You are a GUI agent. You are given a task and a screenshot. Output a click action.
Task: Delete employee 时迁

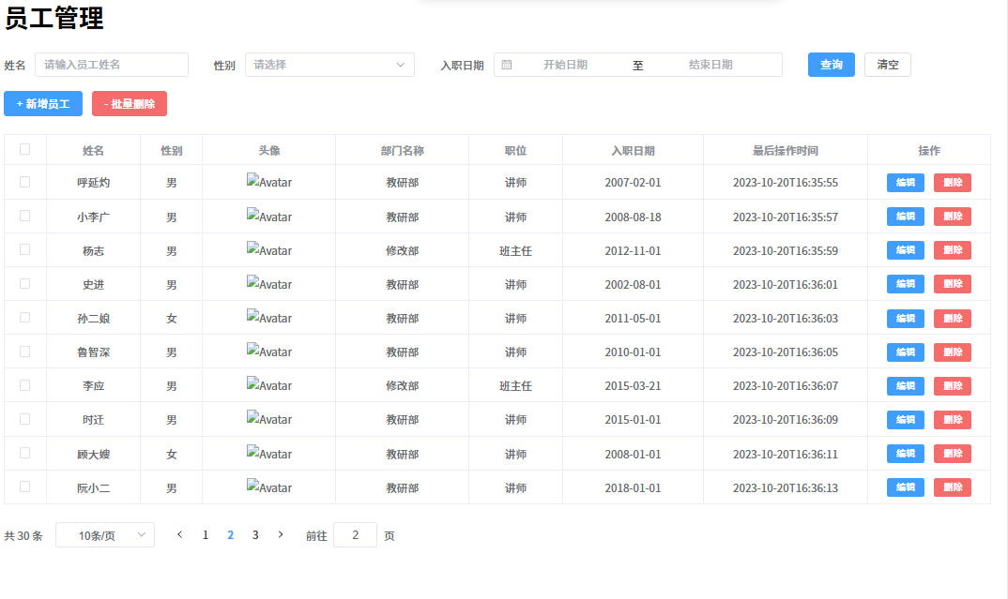[x=952, y=420]
